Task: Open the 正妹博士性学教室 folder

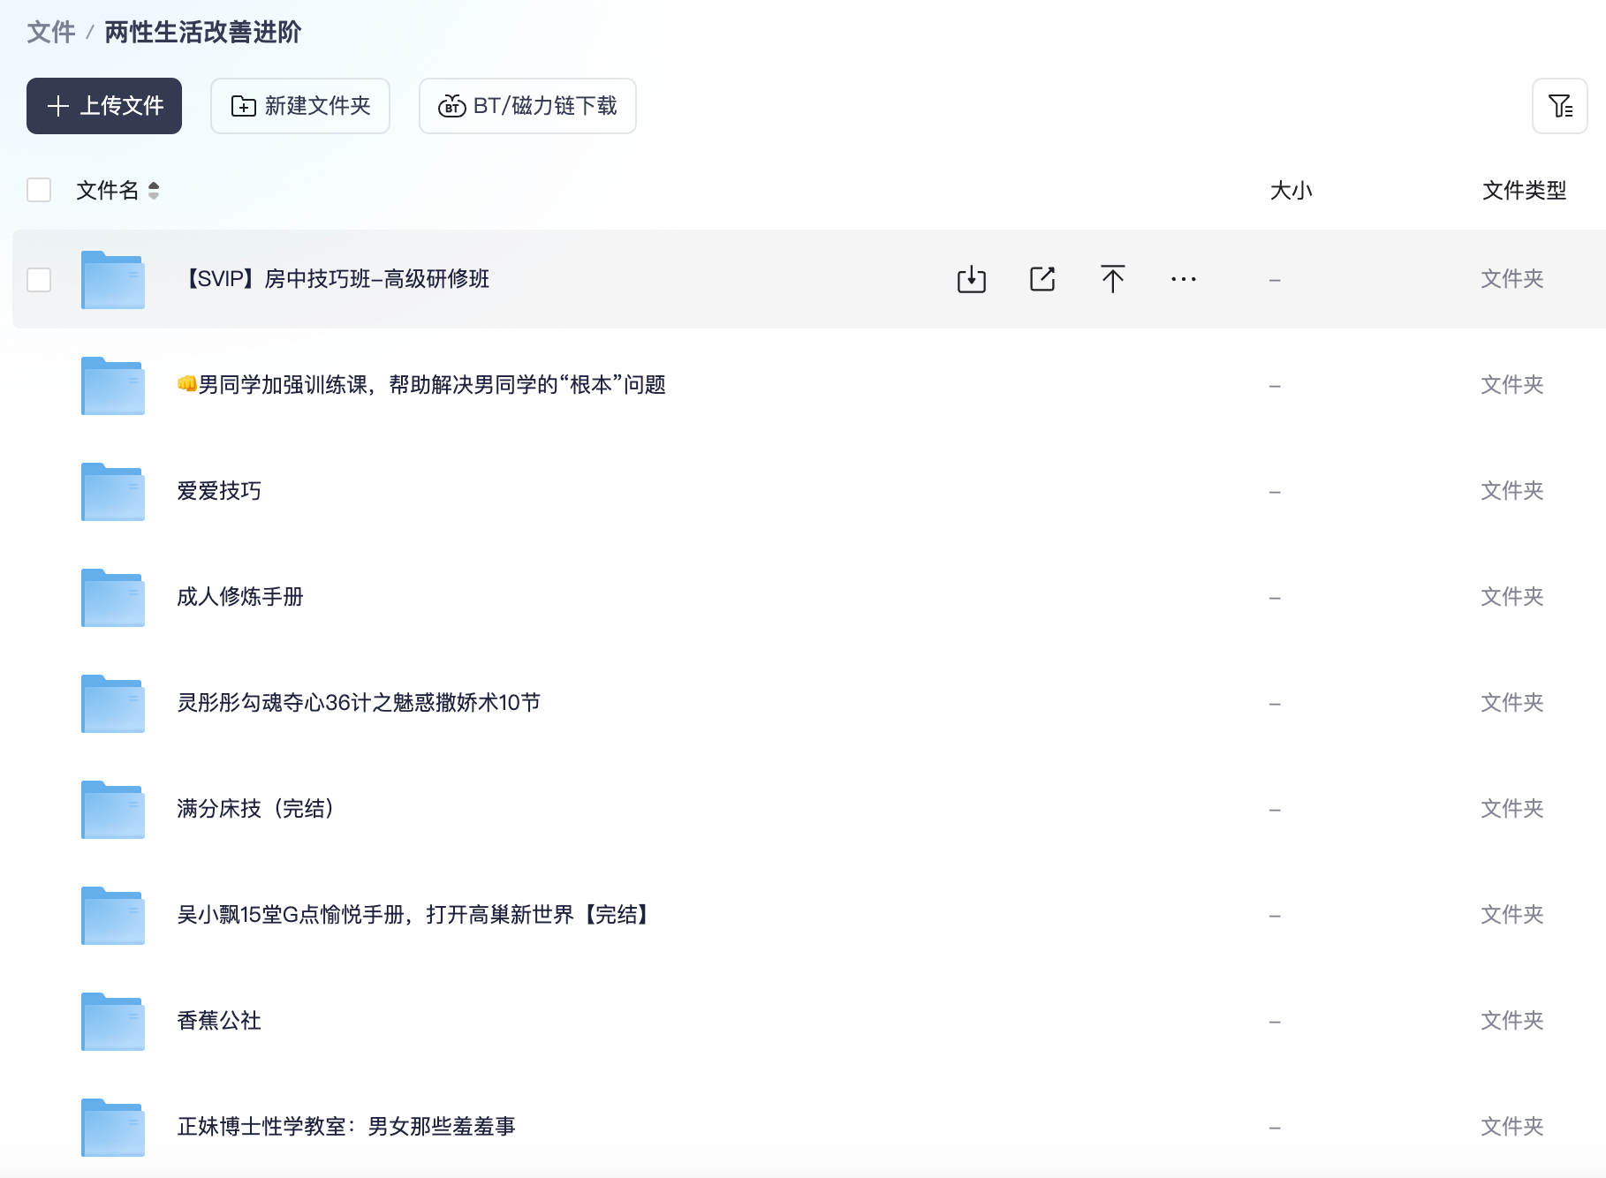Action: pos(346,1127)
